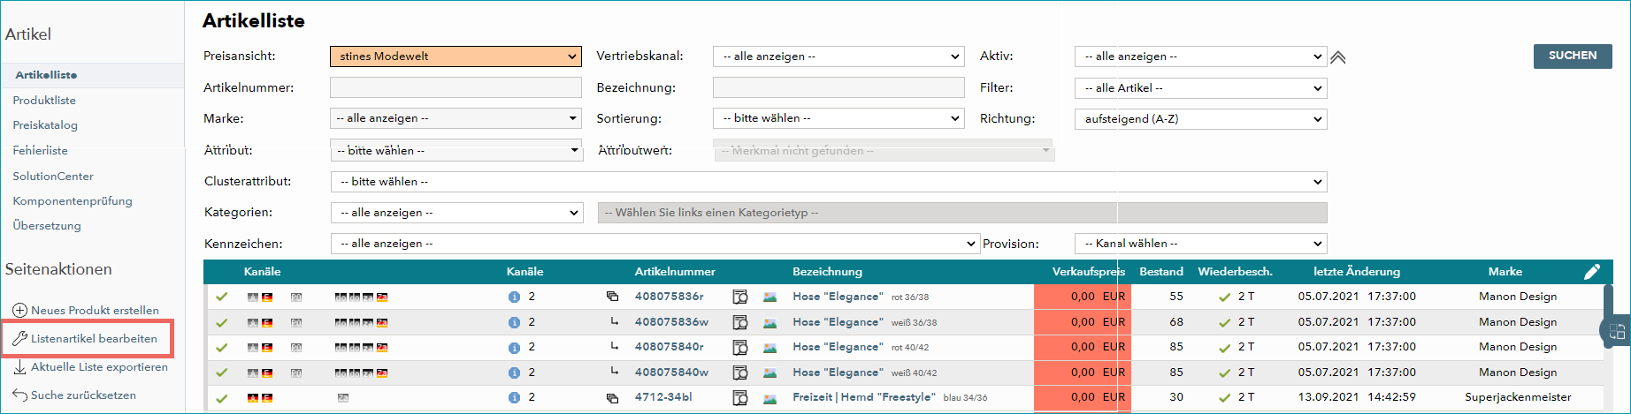Screen dimensions: 1631x414
Task: Click Bestand column header
Action: click(x=1160, y=272)
